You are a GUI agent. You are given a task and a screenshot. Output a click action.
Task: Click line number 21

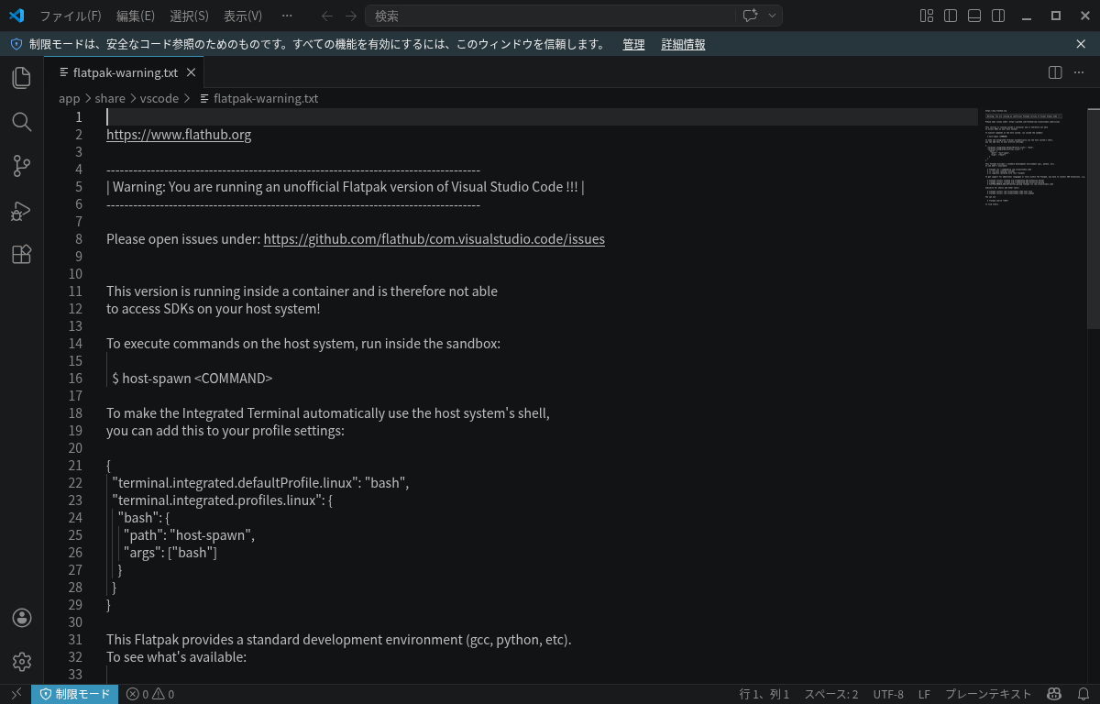75,466
